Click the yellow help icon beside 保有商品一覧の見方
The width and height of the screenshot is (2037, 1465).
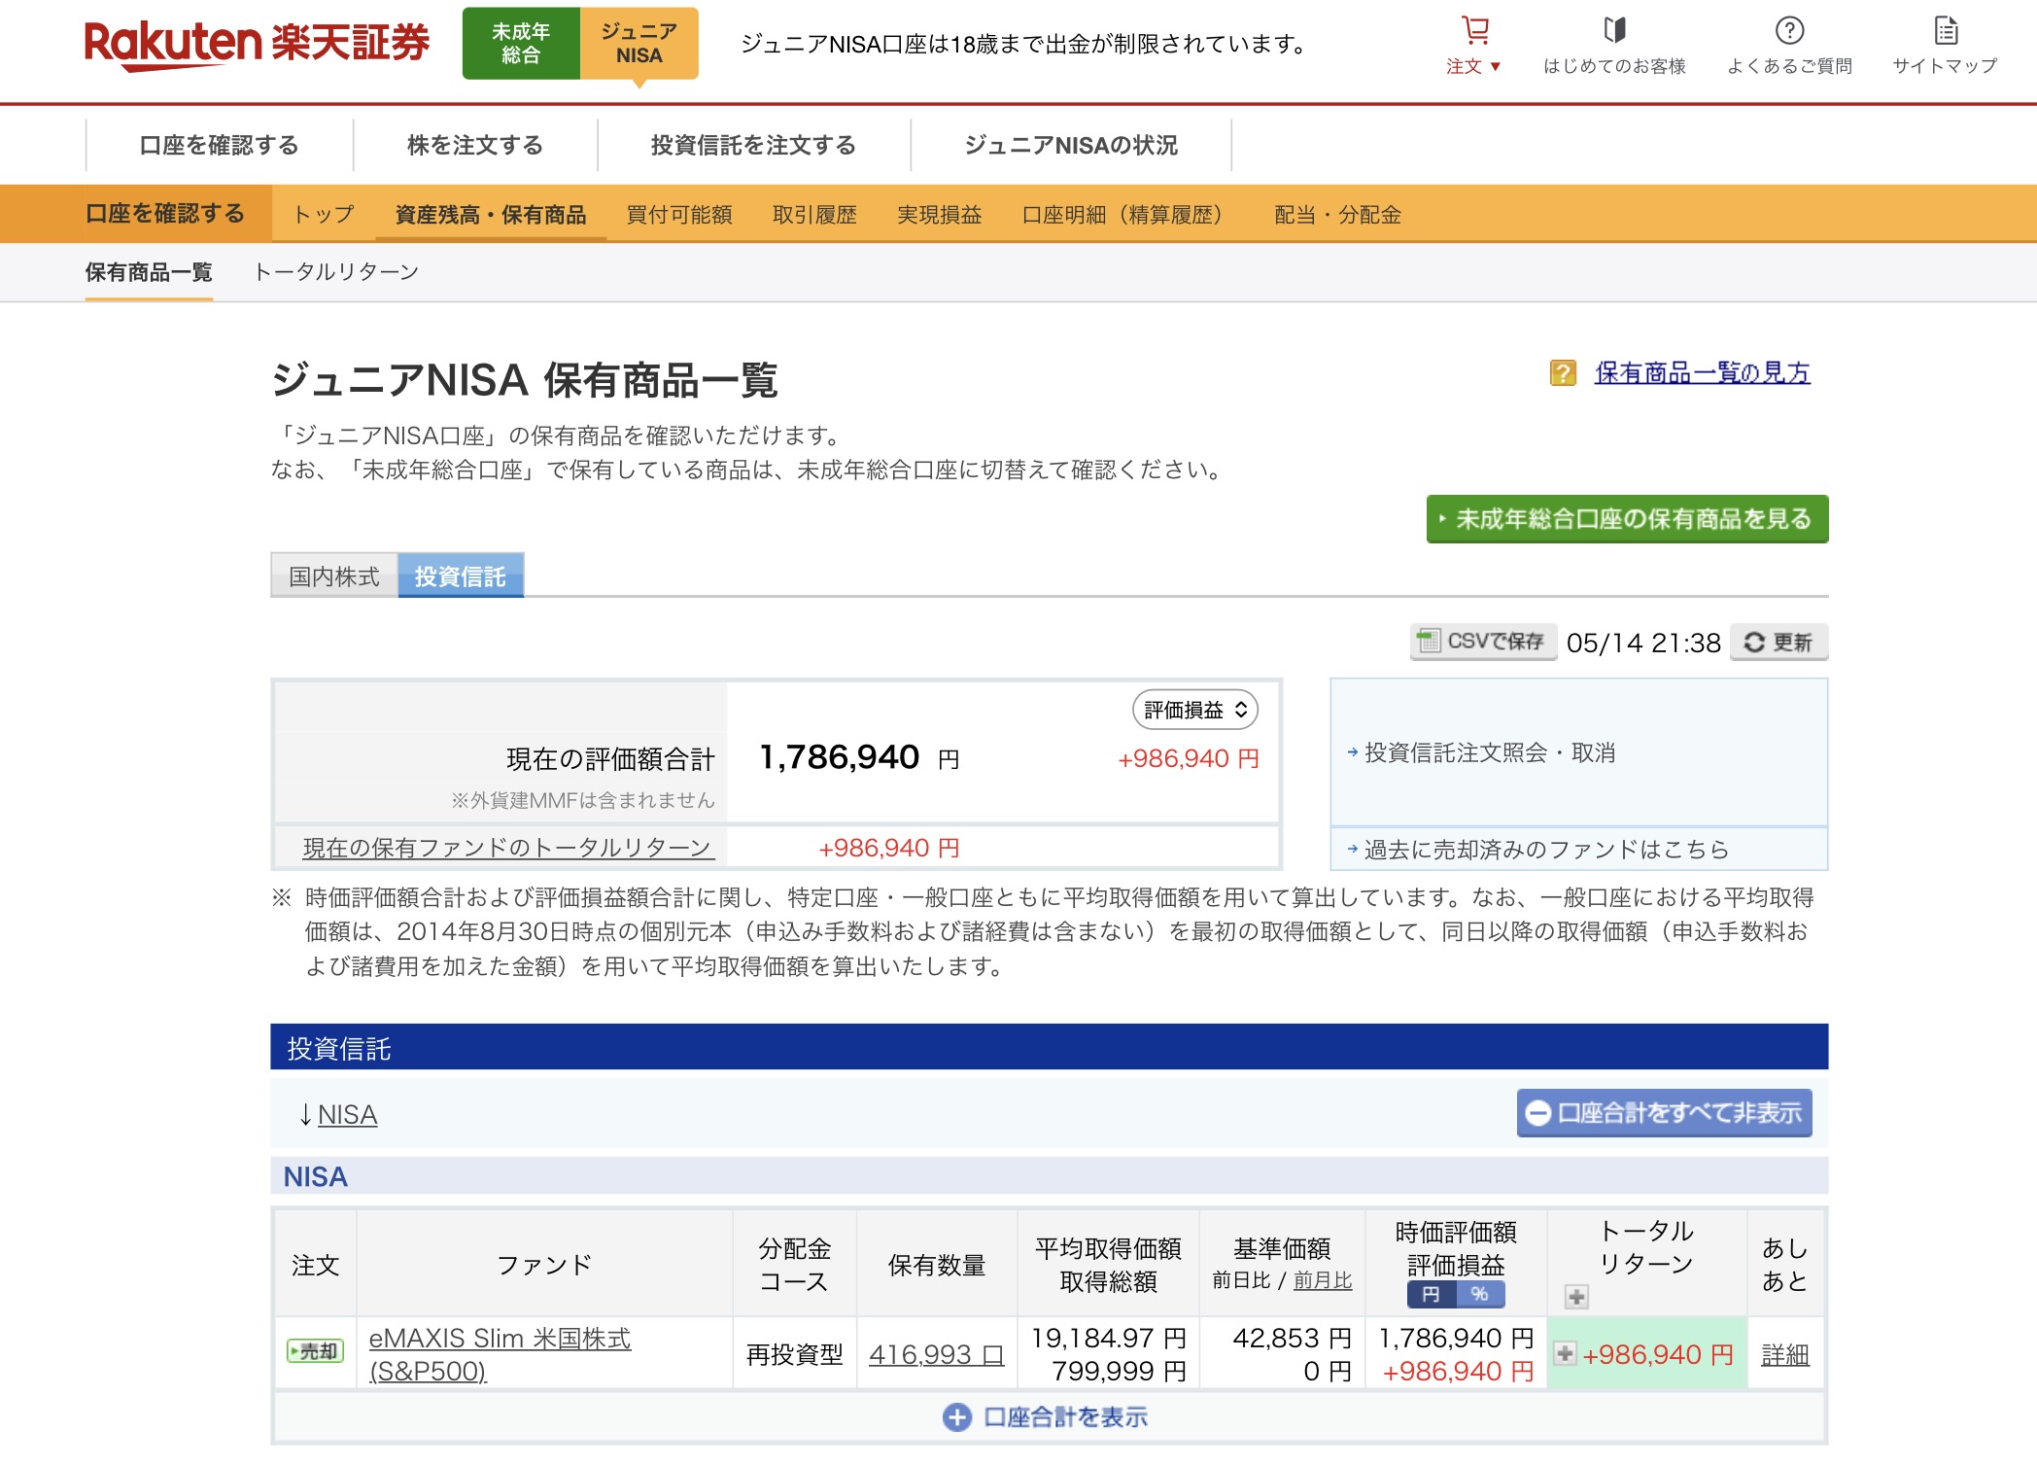(x=1563, y=372)
